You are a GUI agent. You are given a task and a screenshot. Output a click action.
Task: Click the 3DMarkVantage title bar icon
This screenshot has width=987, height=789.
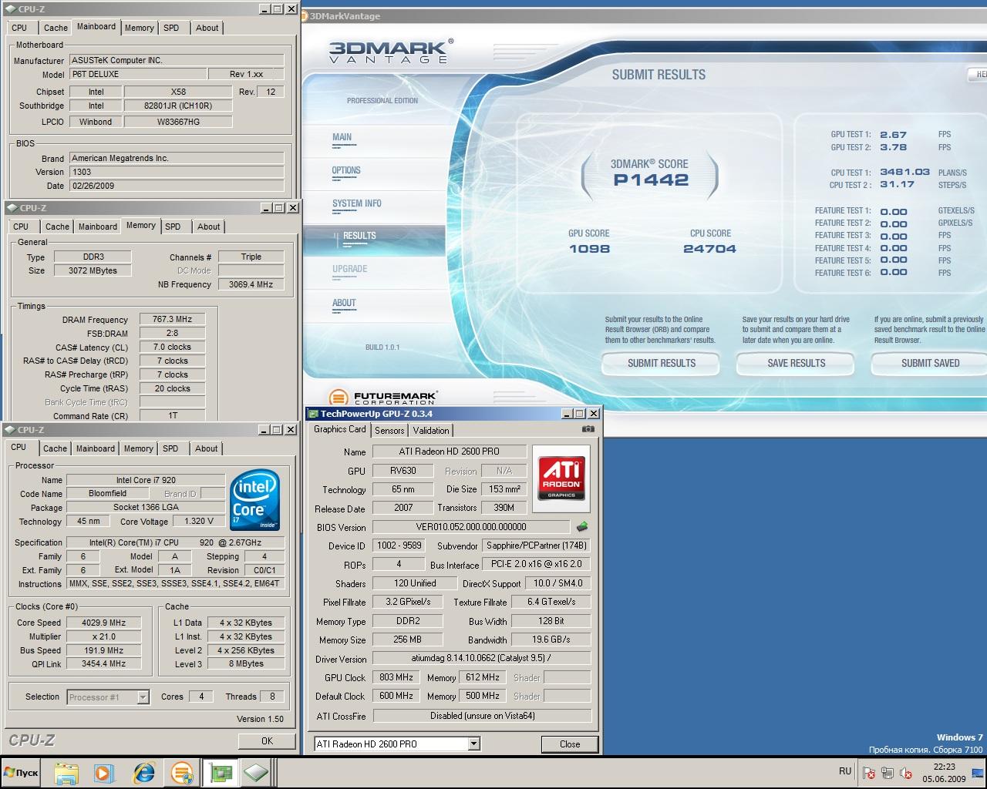(x=305, y=16)
